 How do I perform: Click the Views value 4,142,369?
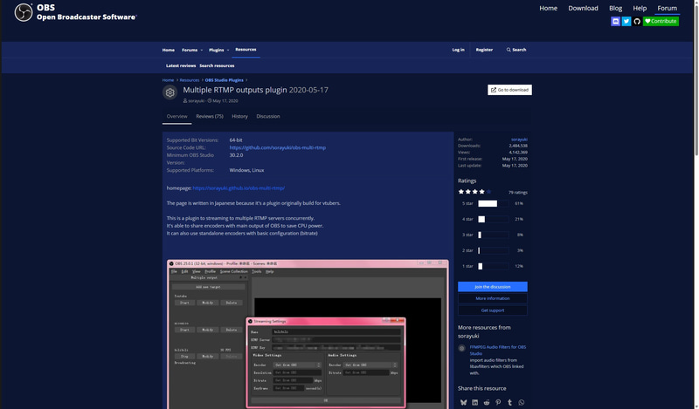click(518, 153)
